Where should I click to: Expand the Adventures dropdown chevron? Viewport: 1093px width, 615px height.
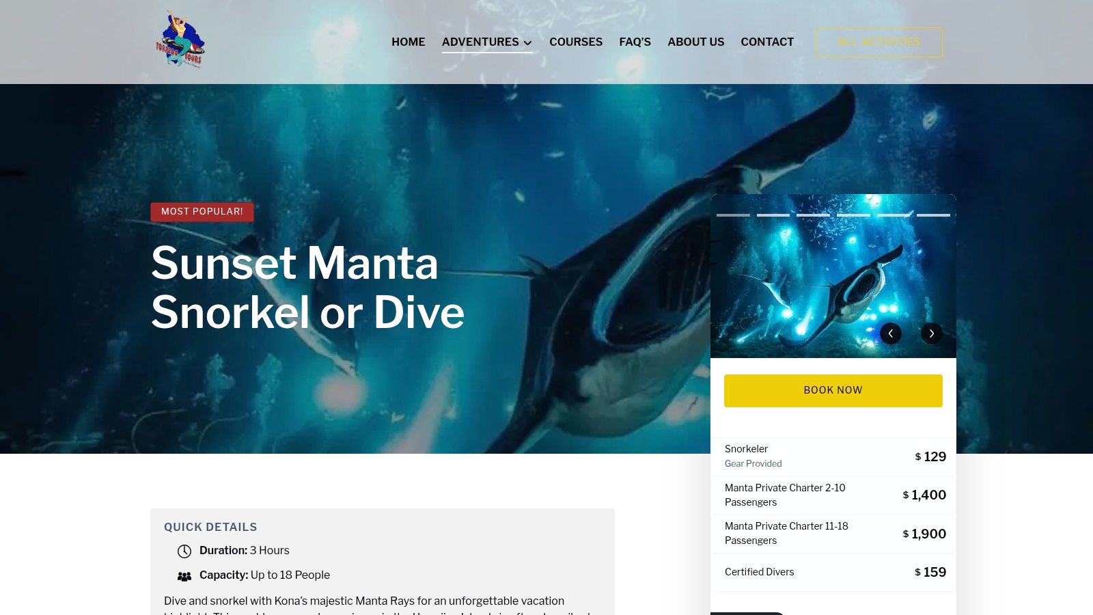(x=527, y=42)
